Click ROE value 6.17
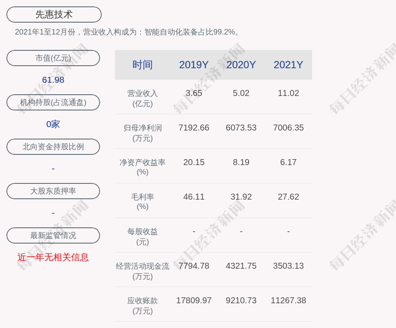Screen dimensions: 396x328 (288, 162)
